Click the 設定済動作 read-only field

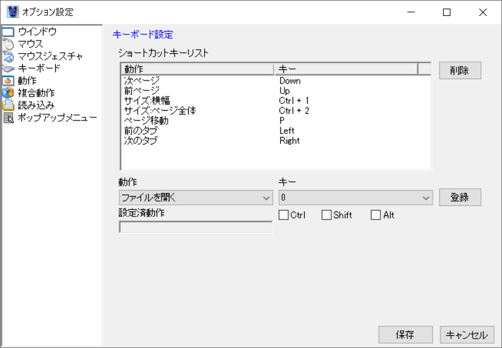[x=196, y=227]
